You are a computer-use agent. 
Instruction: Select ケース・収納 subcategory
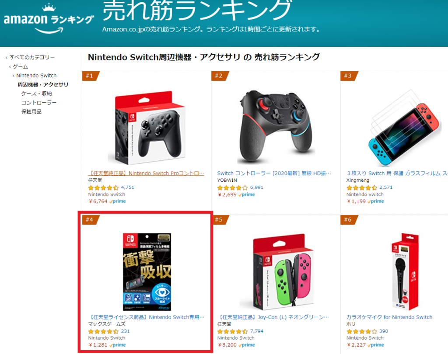(x=36, y=94)
